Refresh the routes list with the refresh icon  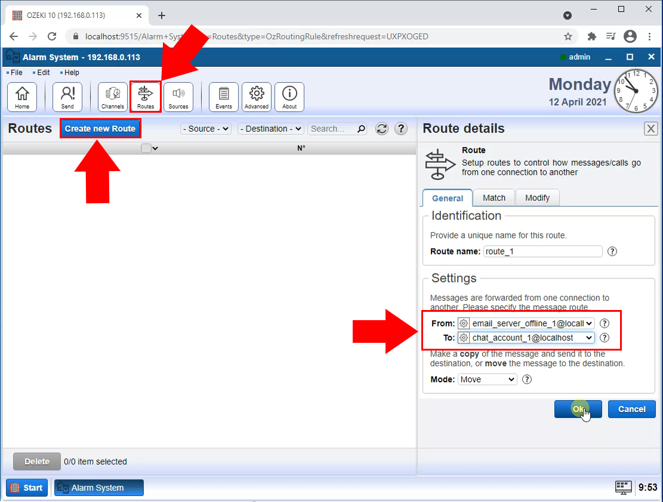point(381,128)
